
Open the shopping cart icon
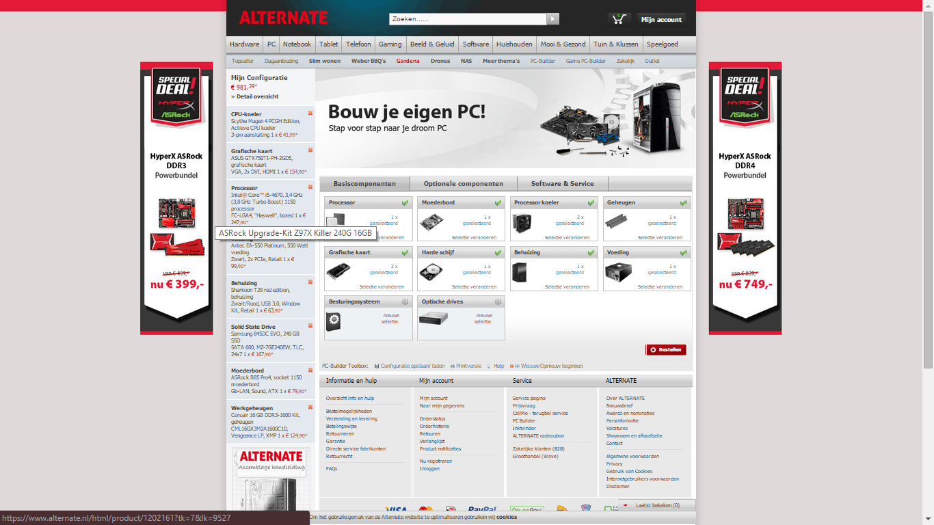click(619, 19)
